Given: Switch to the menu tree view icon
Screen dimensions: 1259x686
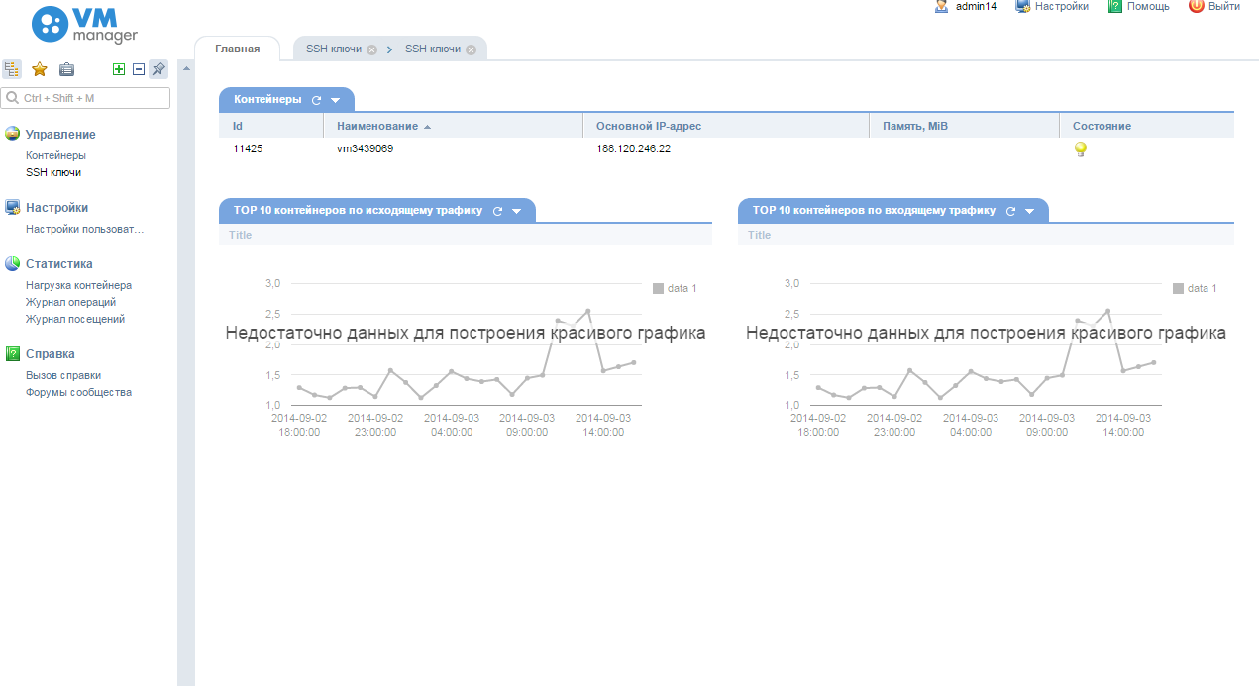Looking at the screenshot, I should [11, 69].
